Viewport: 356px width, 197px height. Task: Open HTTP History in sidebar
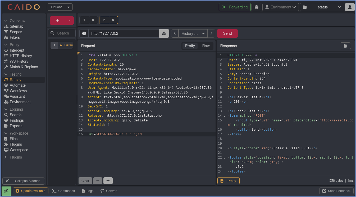click(x=21, y=56)
